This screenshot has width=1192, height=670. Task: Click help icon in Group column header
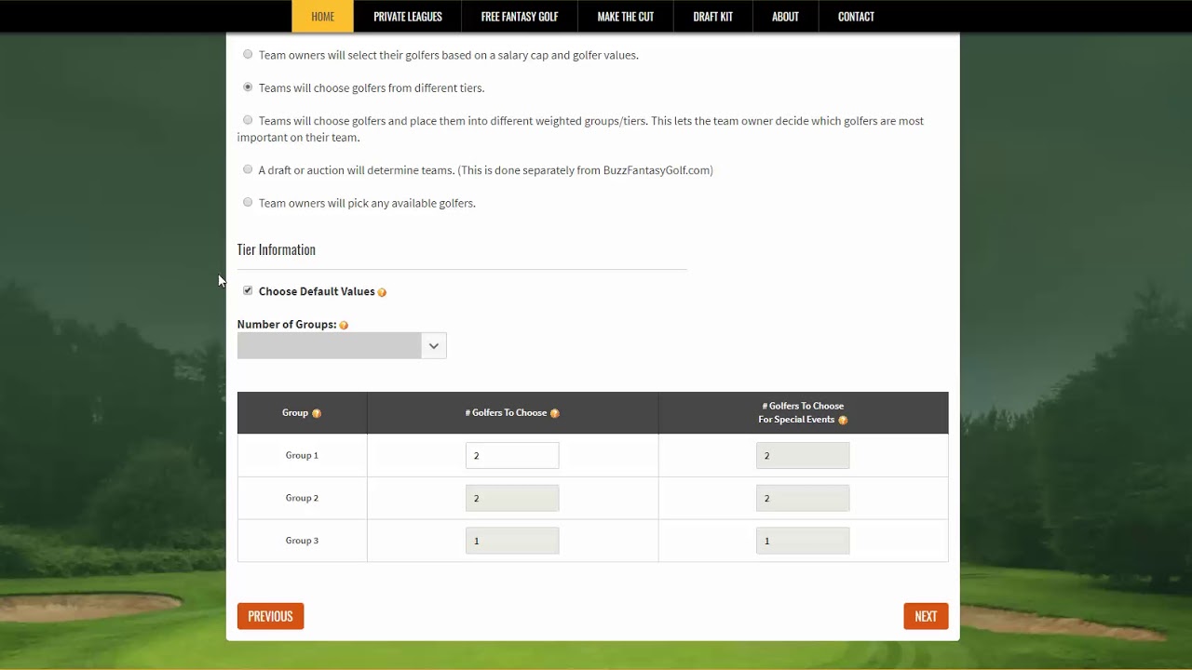coord(317,413)
